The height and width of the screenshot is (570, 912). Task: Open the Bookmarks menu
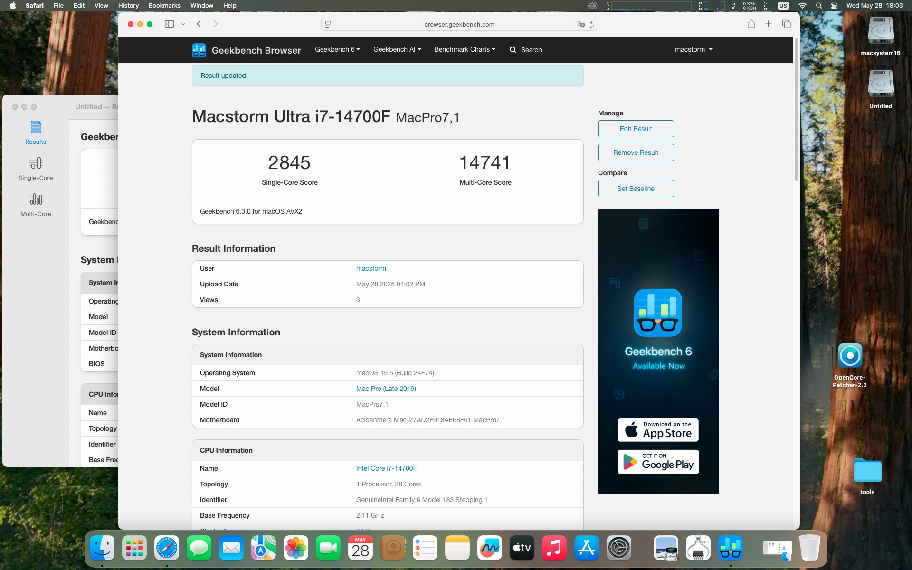164,6
